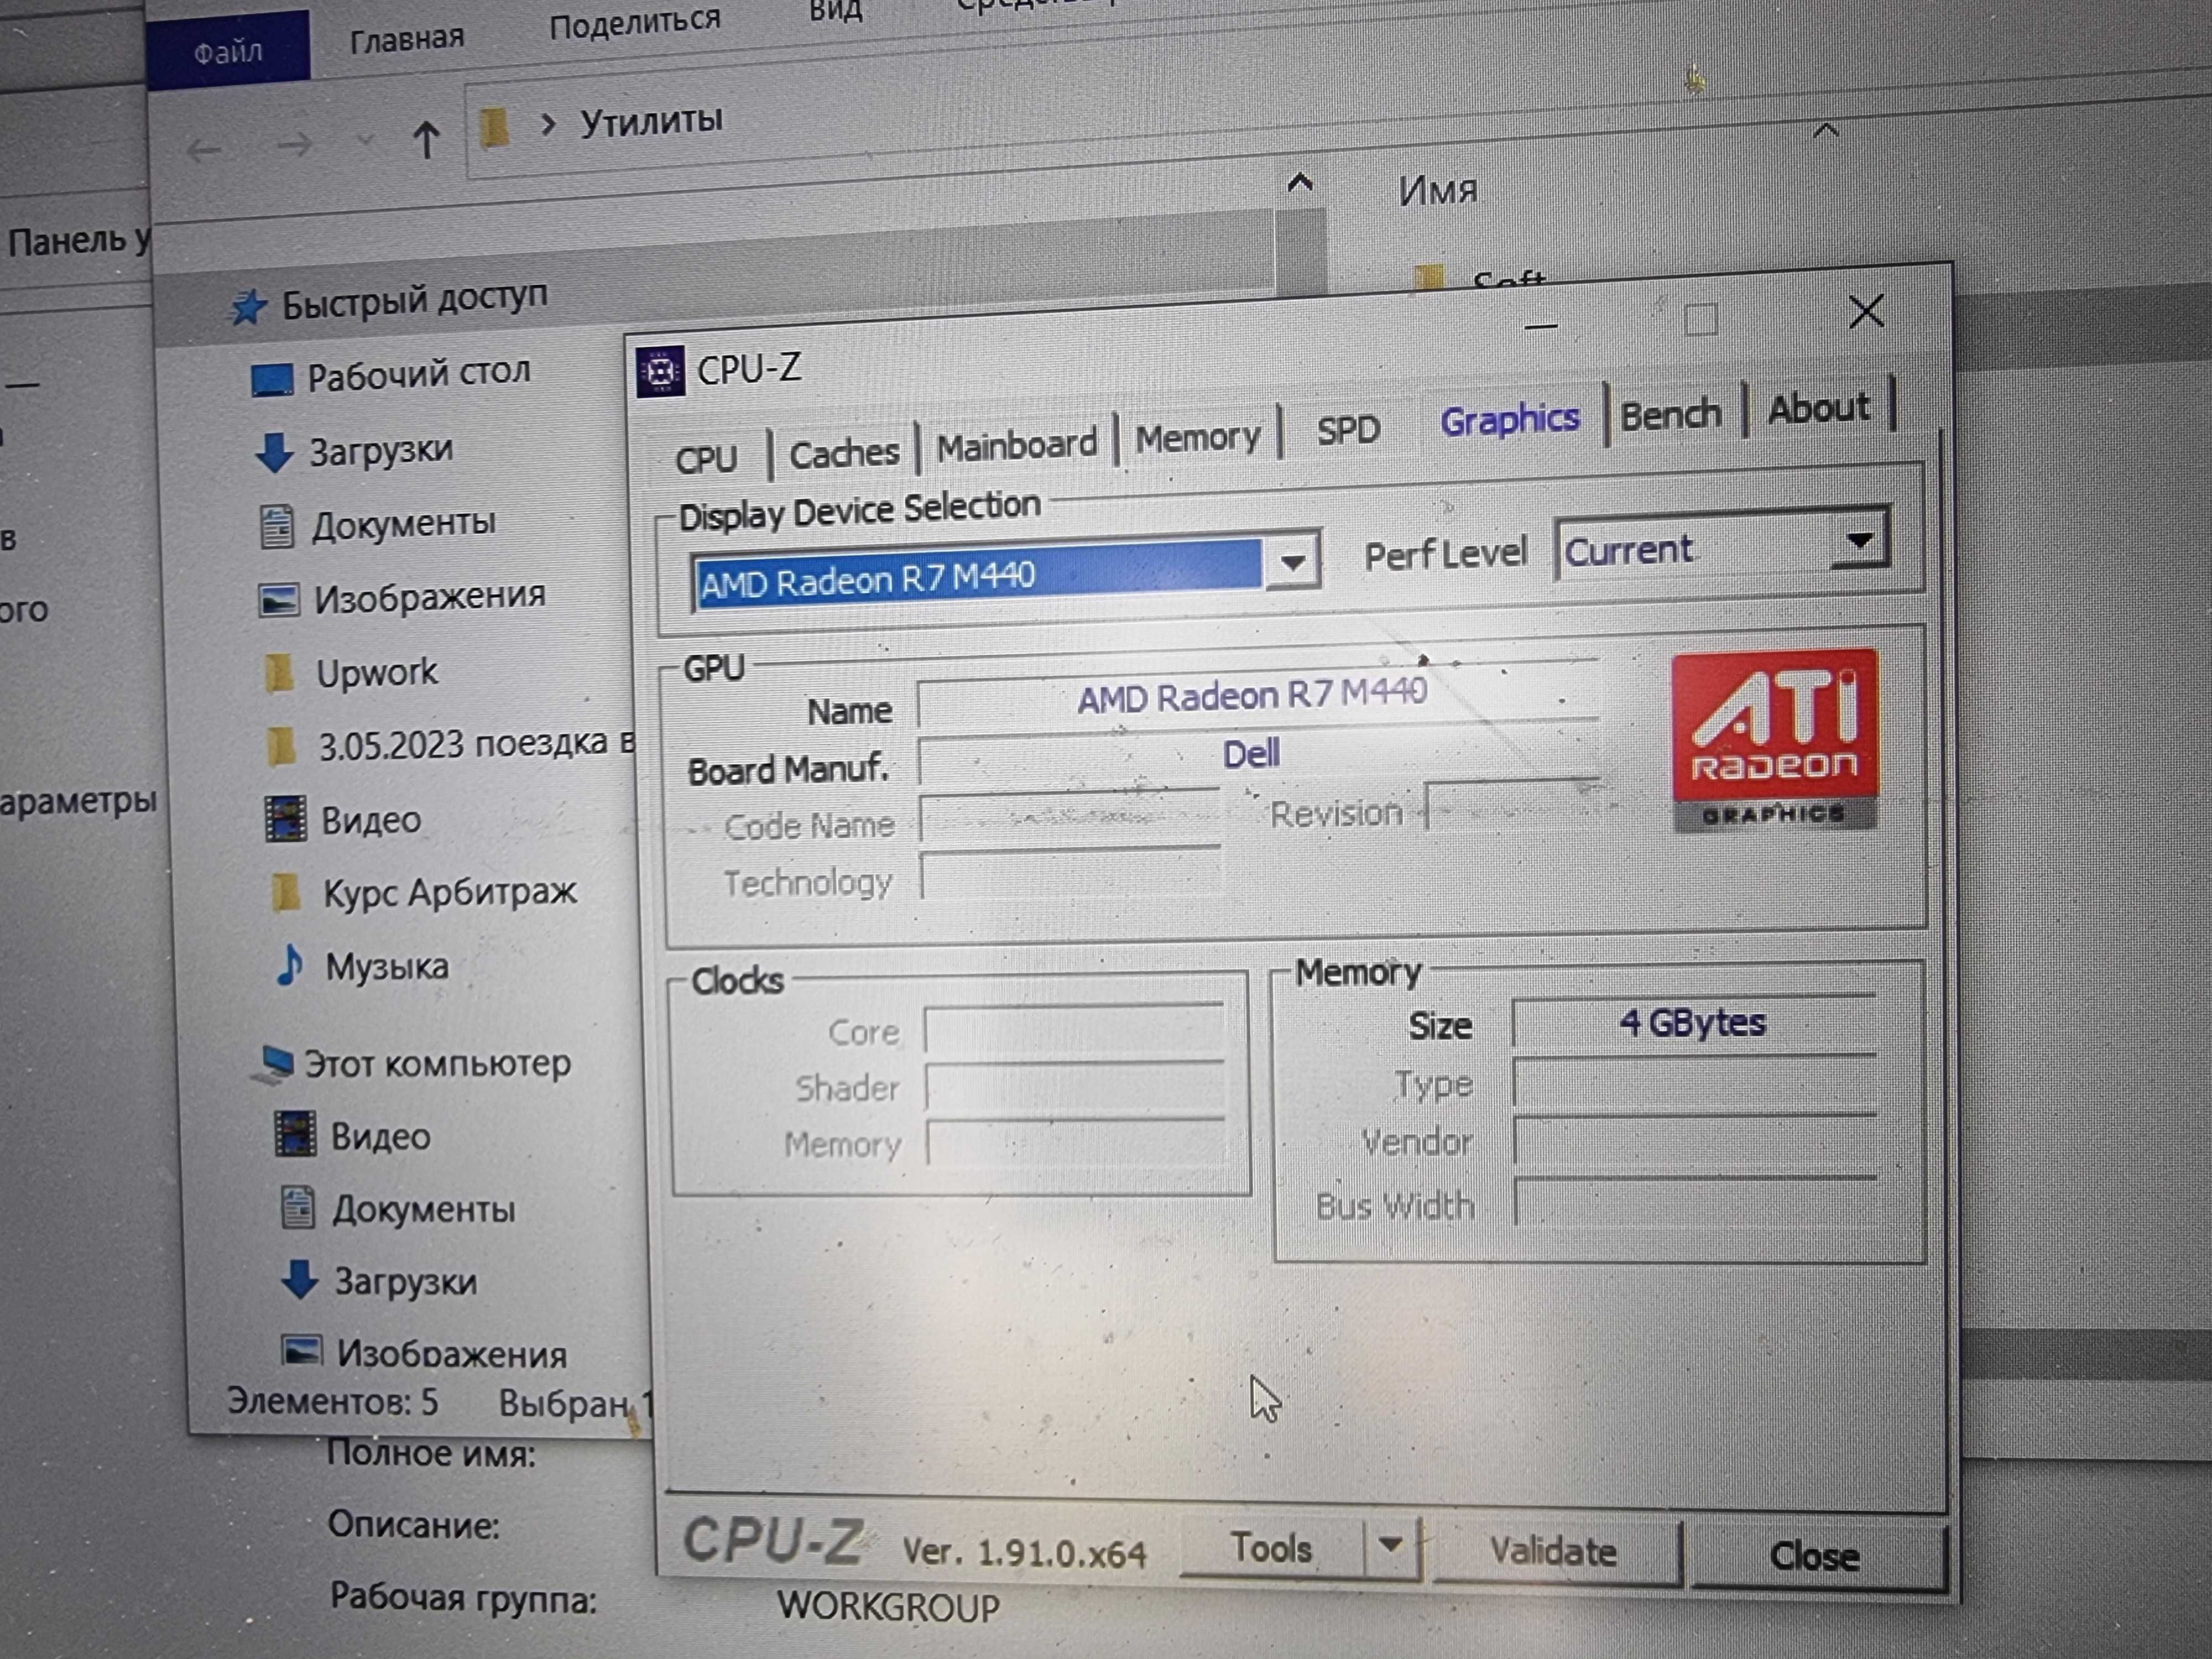Image resolution: width=2212 pixels, height=1659 pixels.
Task: Click the Tools button
Action: tap(1271, 1548)
